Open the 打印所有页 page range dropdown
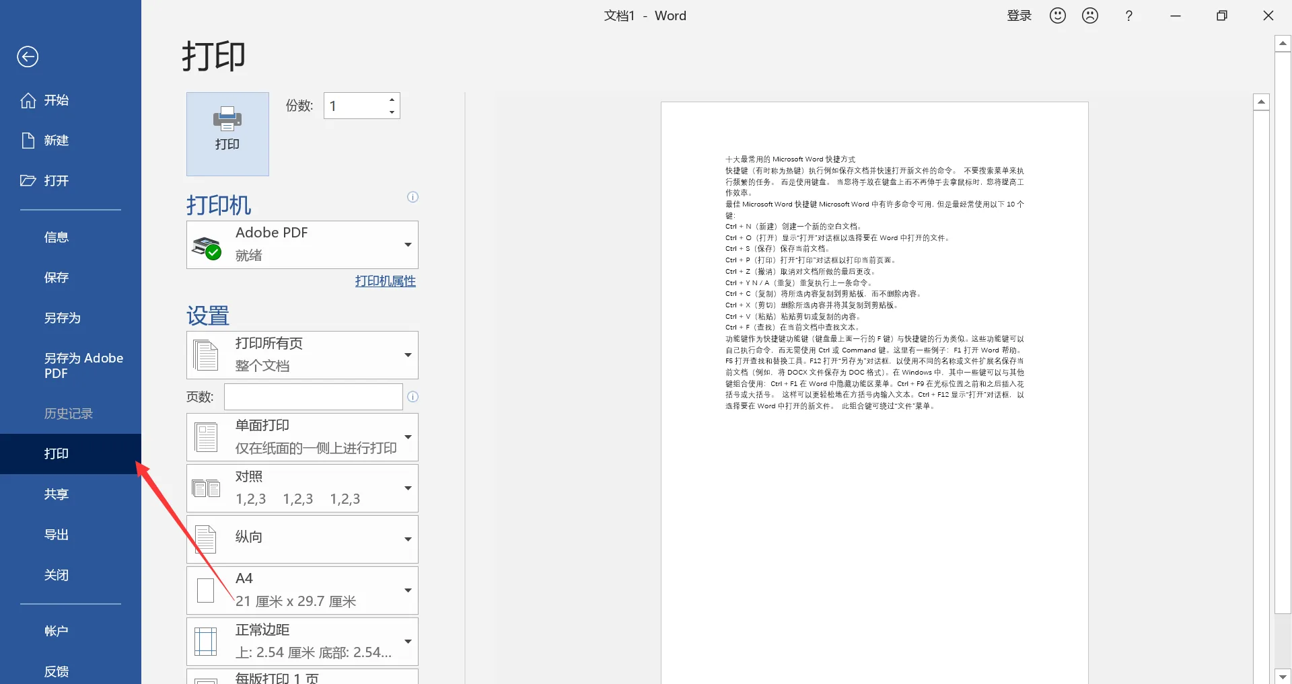Viewport: 1292px width, 684px height. tap(302, 355)
